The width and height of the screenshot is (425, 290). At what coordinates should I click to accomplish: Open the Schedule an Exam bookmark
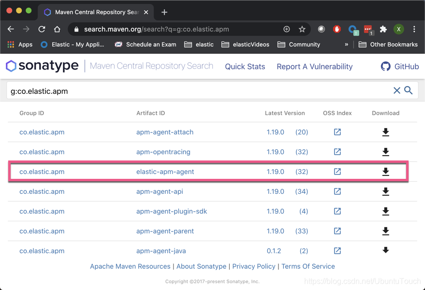click(x=146, y=44)
